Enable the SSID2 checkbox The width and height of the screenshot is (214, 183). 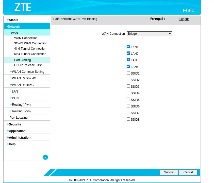128,79
